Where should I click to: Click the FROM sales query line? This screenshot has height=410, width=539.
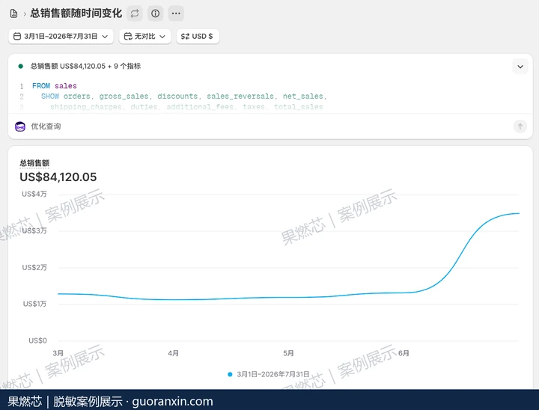coord(55,85)
